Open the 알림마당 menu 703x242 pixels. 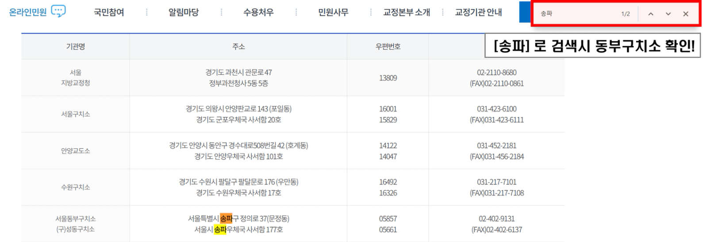[184, 12]
